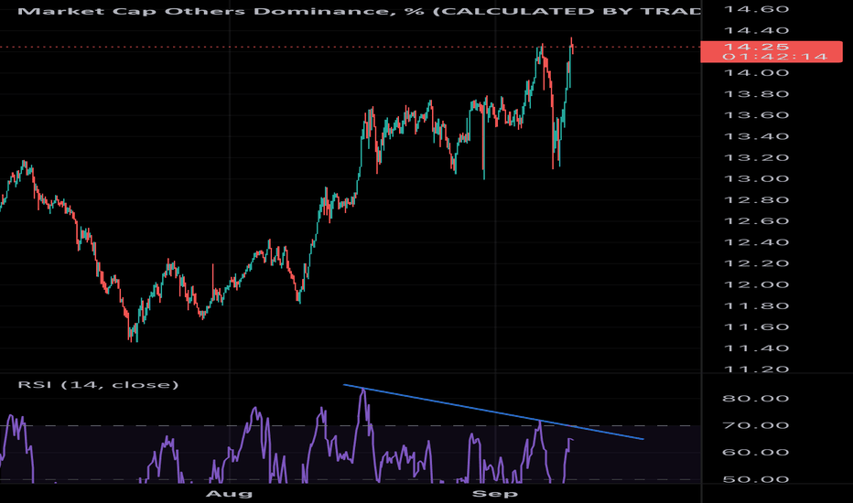Select the blue RSI divergence trendline
Viewport: 853px width, 503px height.
(x=493, y=412)
